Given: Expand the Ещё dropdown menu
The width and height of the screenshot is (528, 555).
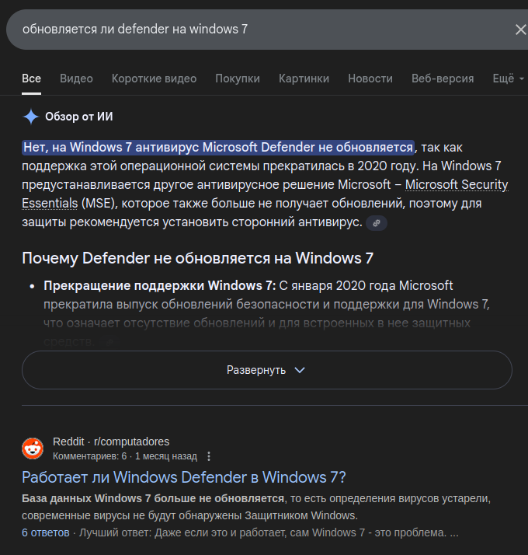Looking at the screenshot, I should click(x=508, y=79).
